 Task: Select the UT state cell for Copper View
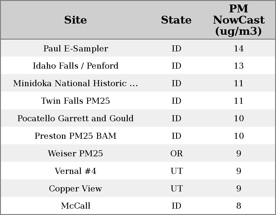tap(176, 189)
